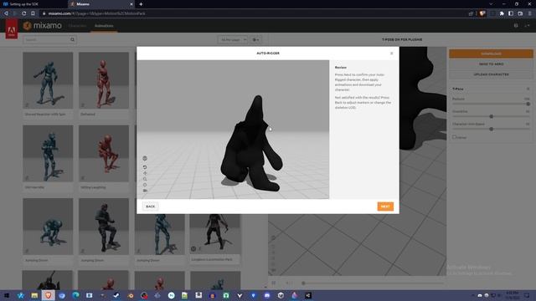536x301 pixels.
Task: Click the address bar URL
Action: point(97,13)
